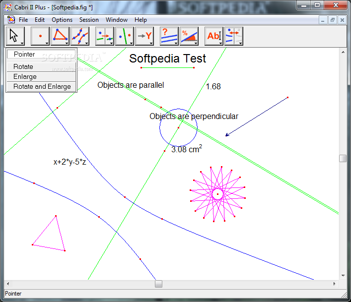Select the Pointer arrow tool button
The width and height of the screenshot is (351, 302).
[x=15, y=36]
